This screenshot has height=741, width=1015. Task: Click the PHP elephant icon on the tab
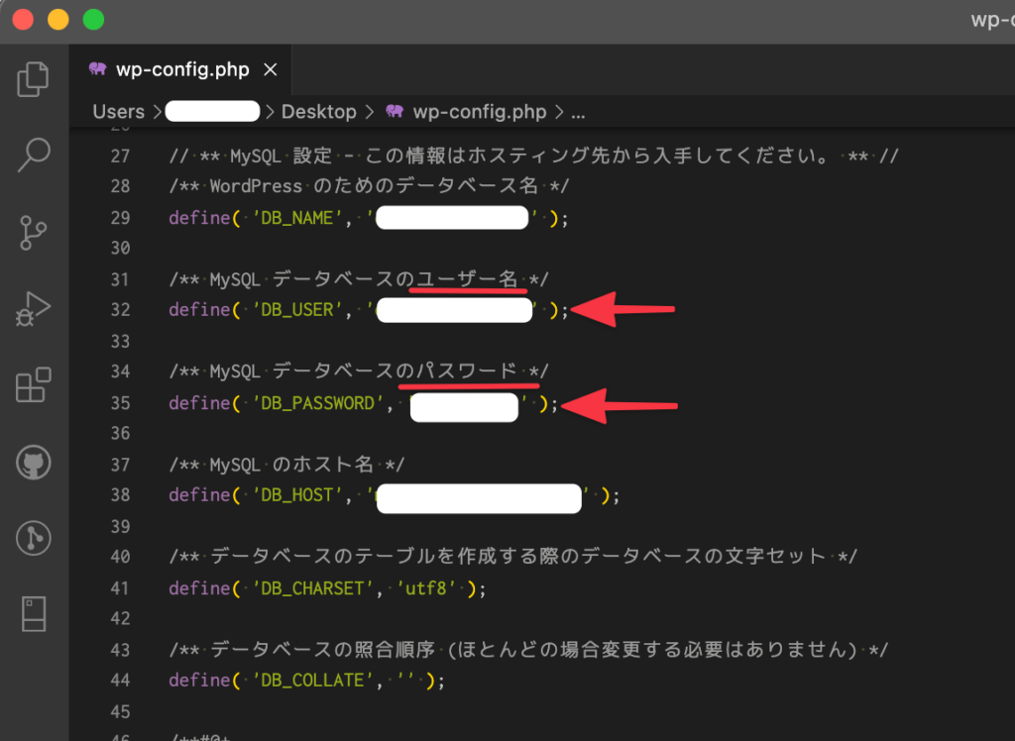(98, 68)
